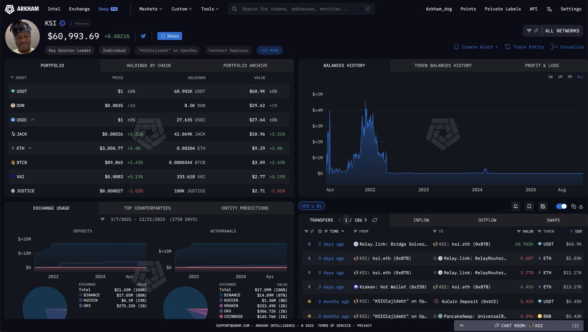Select the 1W balance history range
The width and height of the screenshot is (588, 332).
click(550, 77)
